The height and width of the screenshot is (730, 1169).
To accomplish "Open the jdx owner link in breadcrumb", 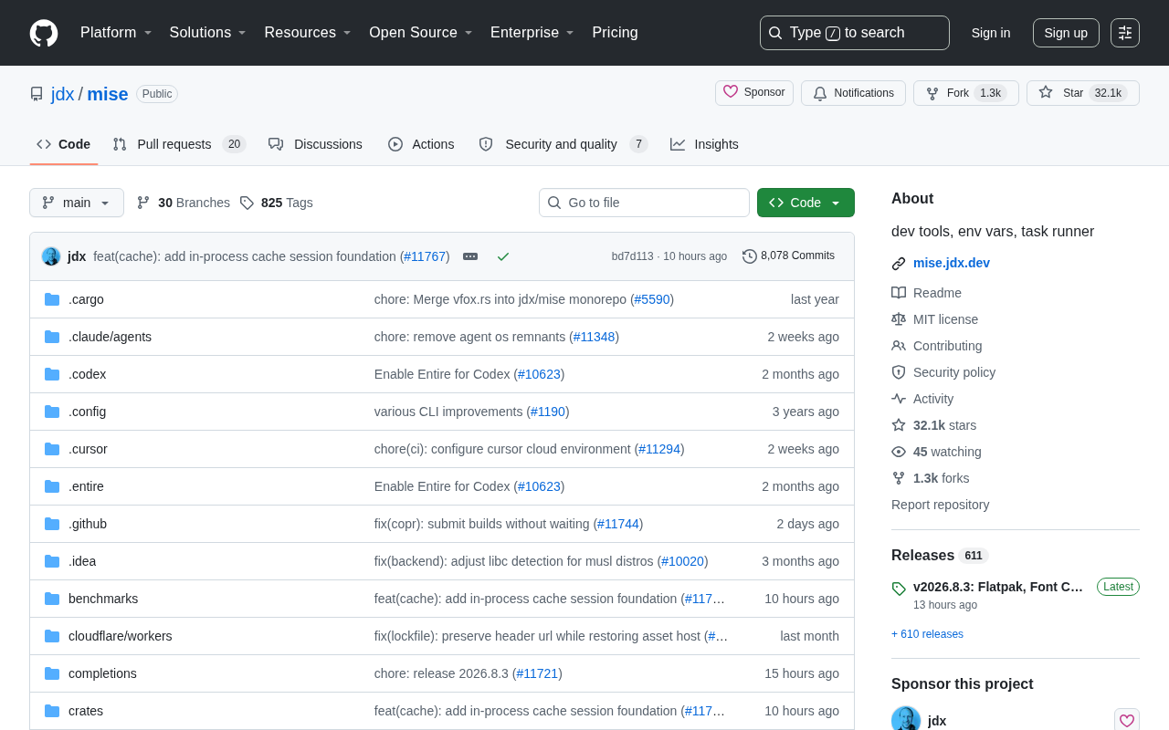I will pos(63,94).
